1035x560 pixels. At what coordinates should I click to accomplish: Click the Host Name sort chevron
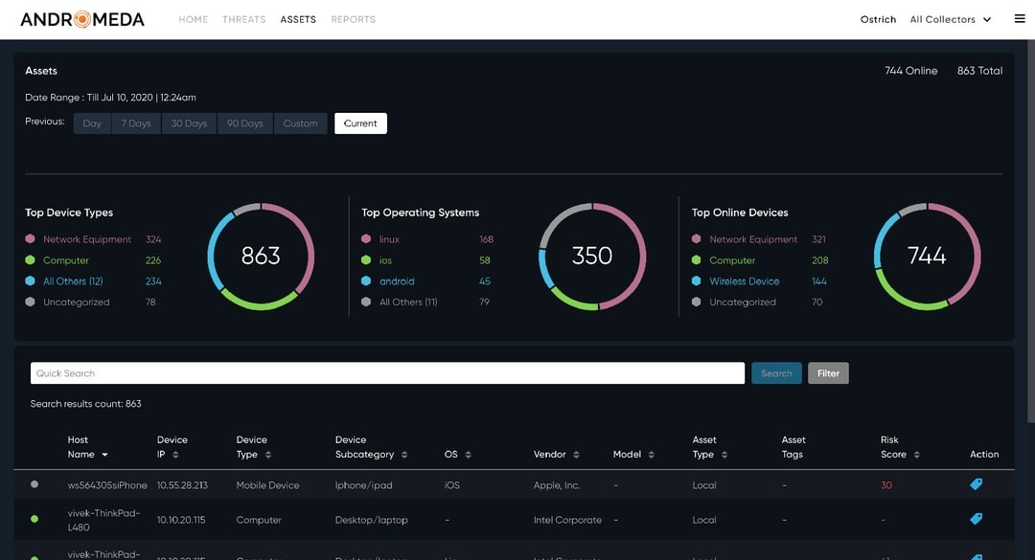tap(105, 455)
